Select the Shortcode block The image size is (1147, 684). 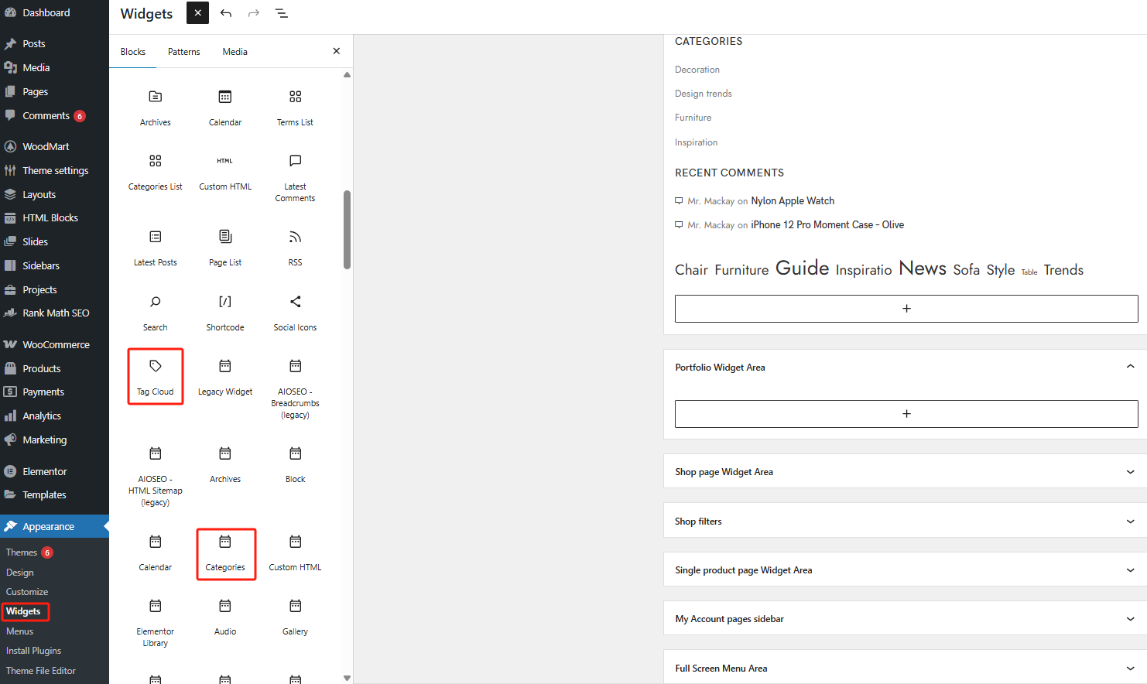coord(225,313)
